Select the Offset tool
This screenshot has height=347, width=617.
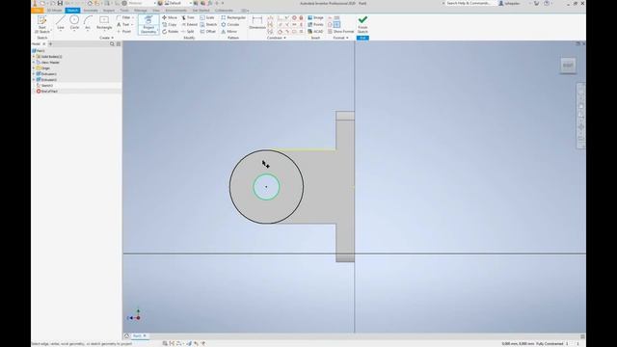click(x=208, y=31)
